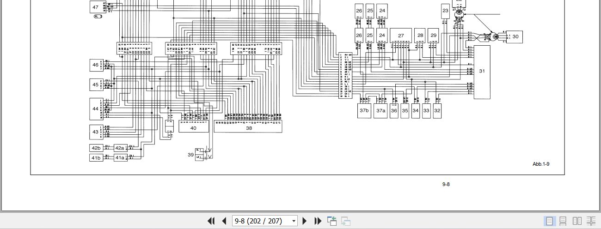601x229 pixels.
Task: Go to the previous page
Action: tap(224, 221)
